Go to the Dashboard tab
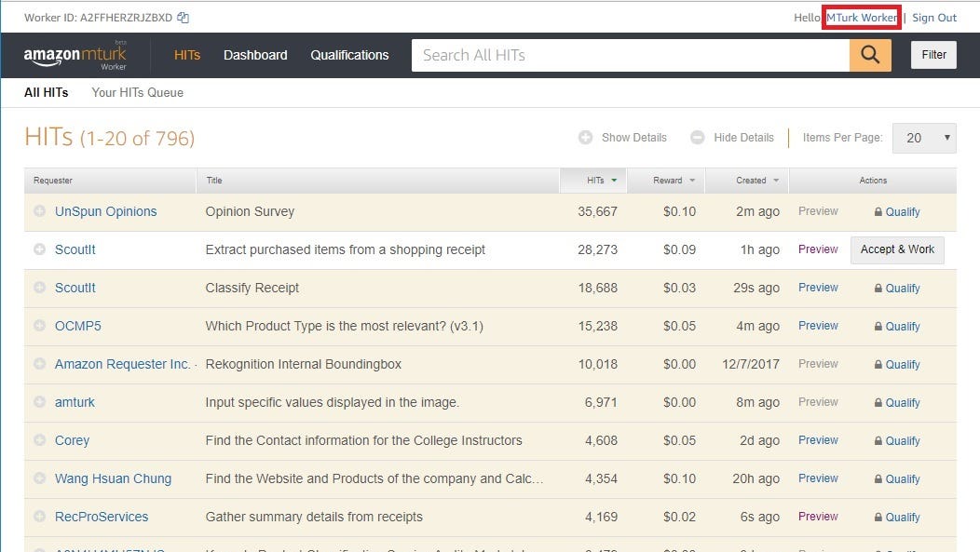 (x=255, y=55)
